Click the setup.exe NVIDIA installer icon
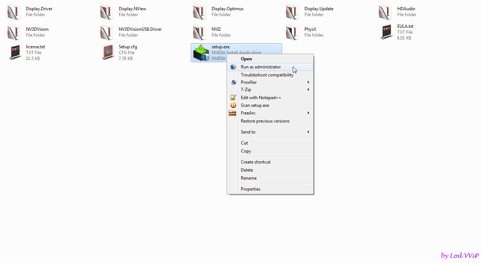The height and width of the screenshot is (263, 481). (201, 53)
